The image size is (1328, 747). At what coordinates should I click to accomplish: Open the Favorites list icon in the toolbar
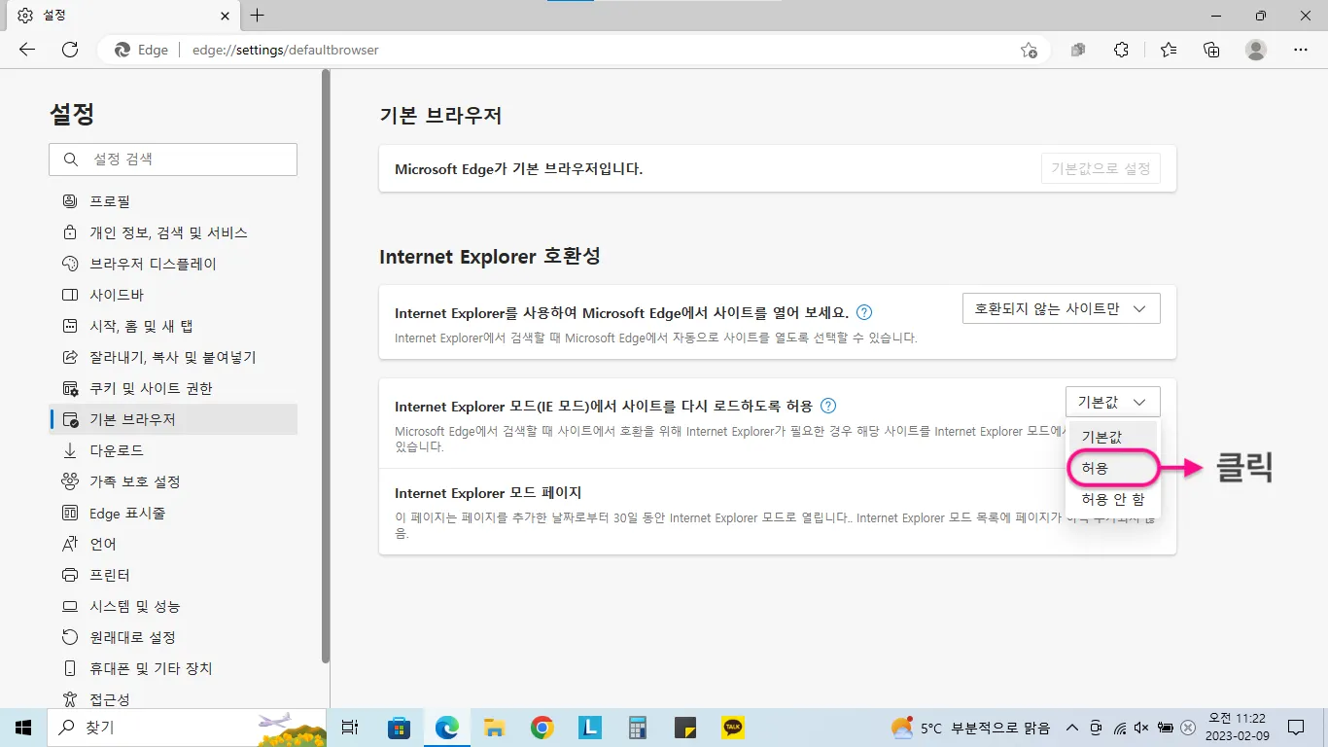[1169, 50]
